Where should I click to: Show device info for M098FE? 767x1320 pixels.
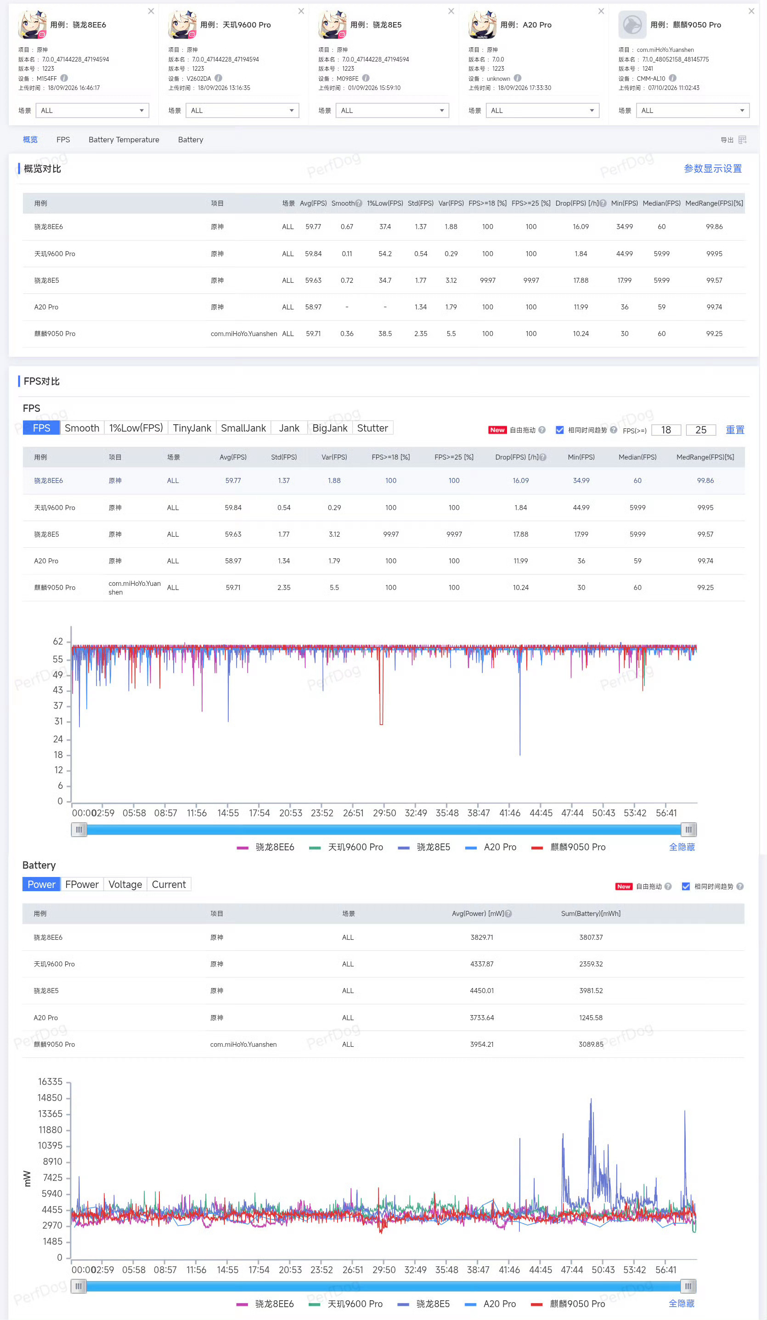[366, 78]
